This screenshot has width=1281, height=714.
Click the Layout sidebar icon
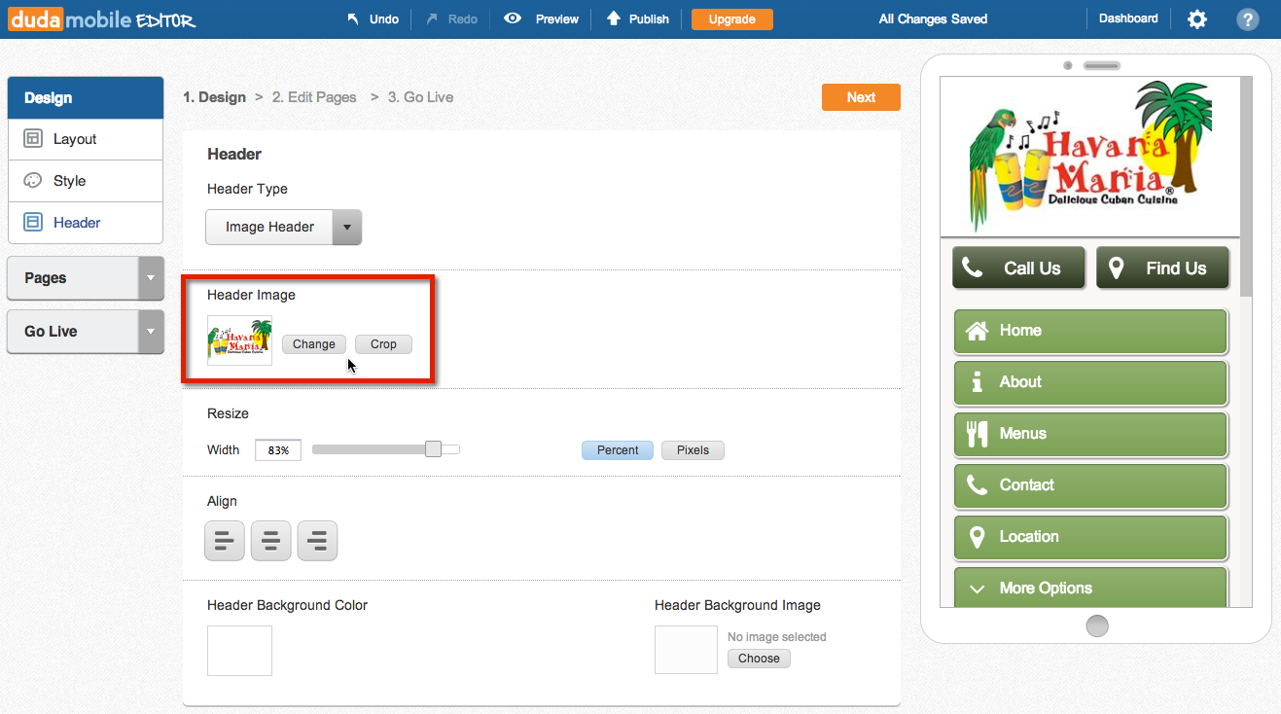[x=33, y=139]
